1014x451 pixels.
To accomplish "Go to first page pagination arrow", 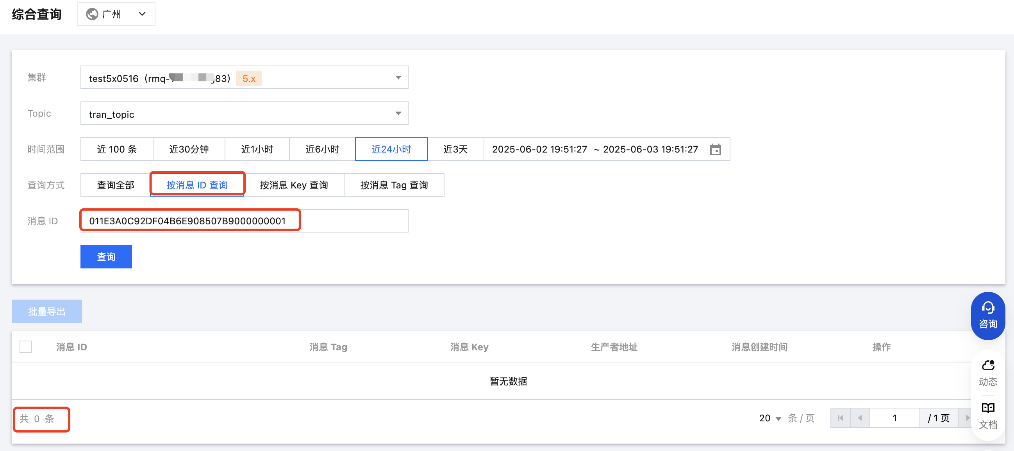I will 840,417.
